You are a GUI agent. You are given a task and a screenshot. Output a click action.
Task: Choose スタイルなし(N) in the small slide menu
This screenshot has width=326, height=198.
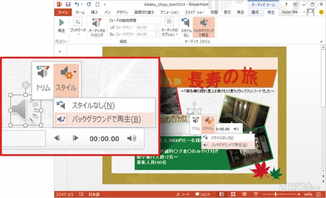pos(228,138)
